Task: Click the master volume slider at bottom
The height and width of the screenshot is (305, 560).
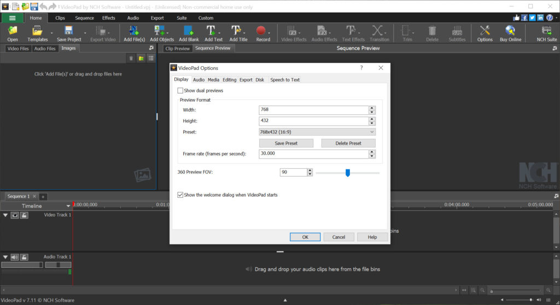Action: click(520, 300)
